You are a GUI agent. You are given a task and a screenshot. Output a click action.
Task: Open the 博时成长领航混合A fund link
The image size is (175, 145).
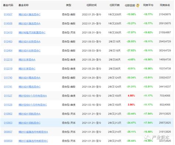(x=30, y=114)
